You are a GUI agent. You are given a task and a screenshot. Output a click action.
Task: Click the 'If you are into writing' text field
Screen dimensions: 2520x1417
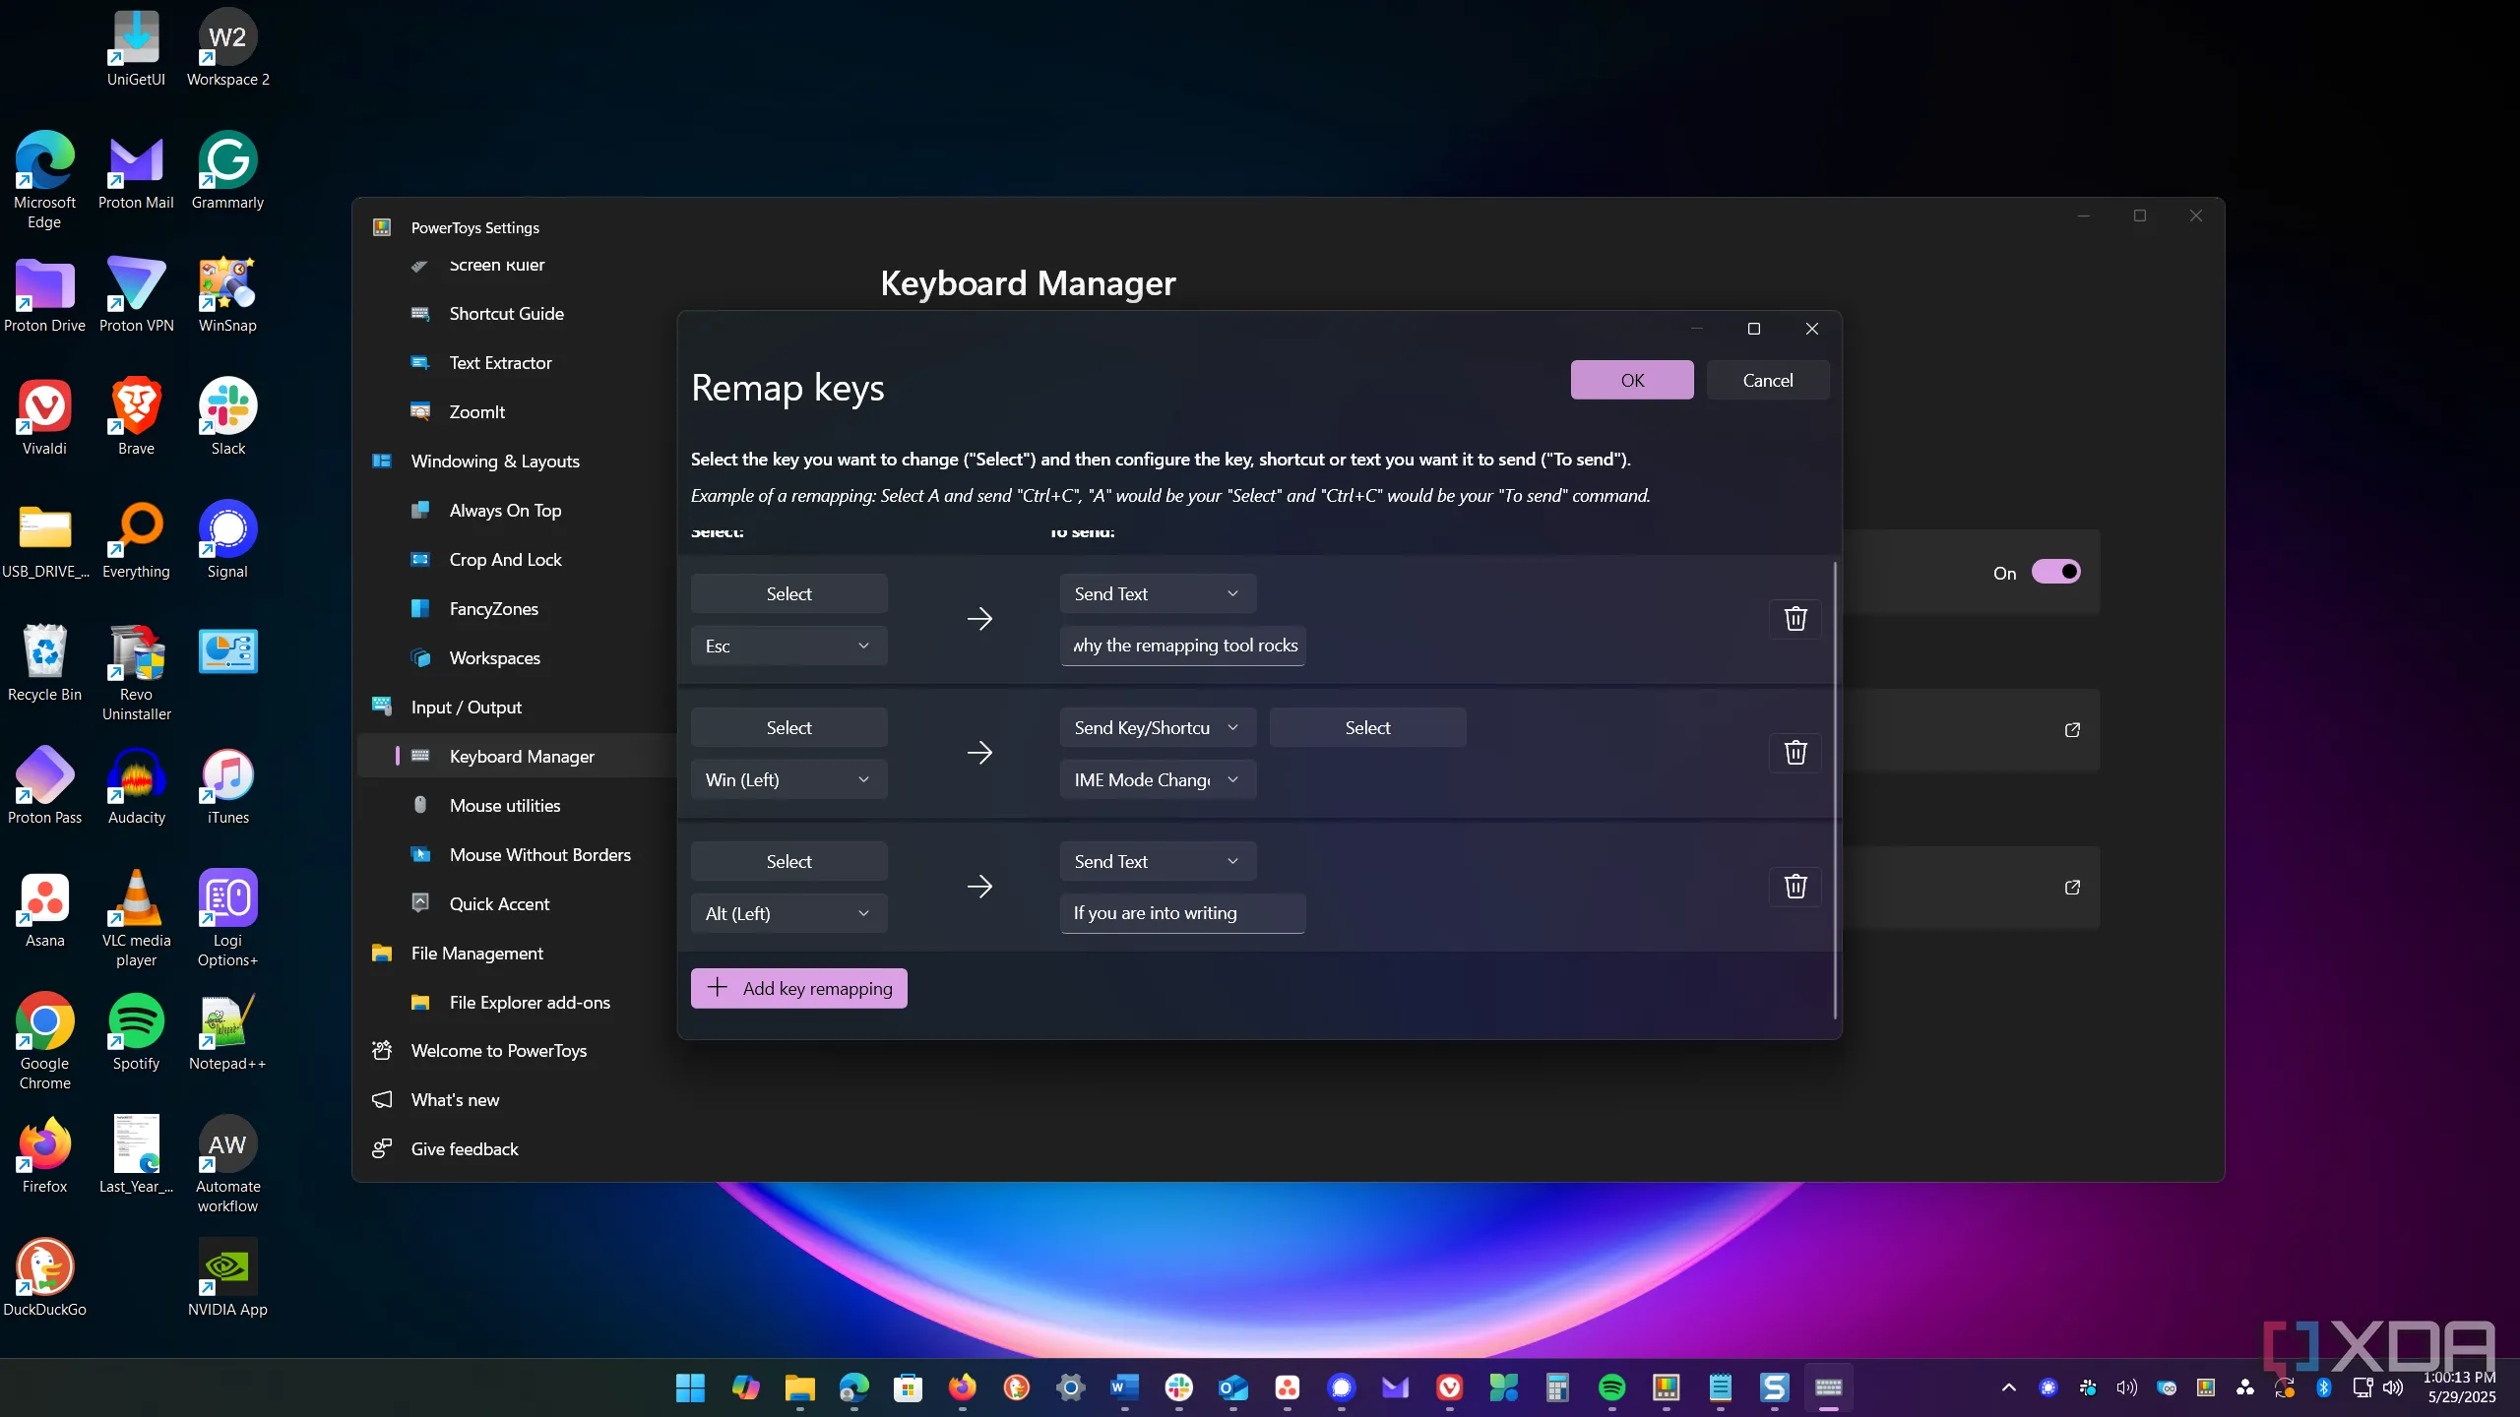(x=1181, y=914)
